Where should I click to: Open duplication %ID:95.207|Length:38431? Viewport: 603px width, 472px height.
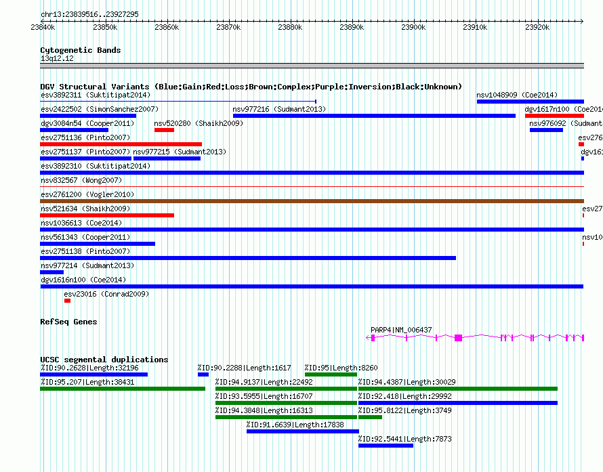(87, 382)
